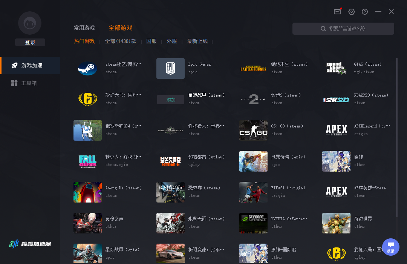
Task: Click the Hyper Scape logo
Action: pyautogui.click(x=171, y=161)
